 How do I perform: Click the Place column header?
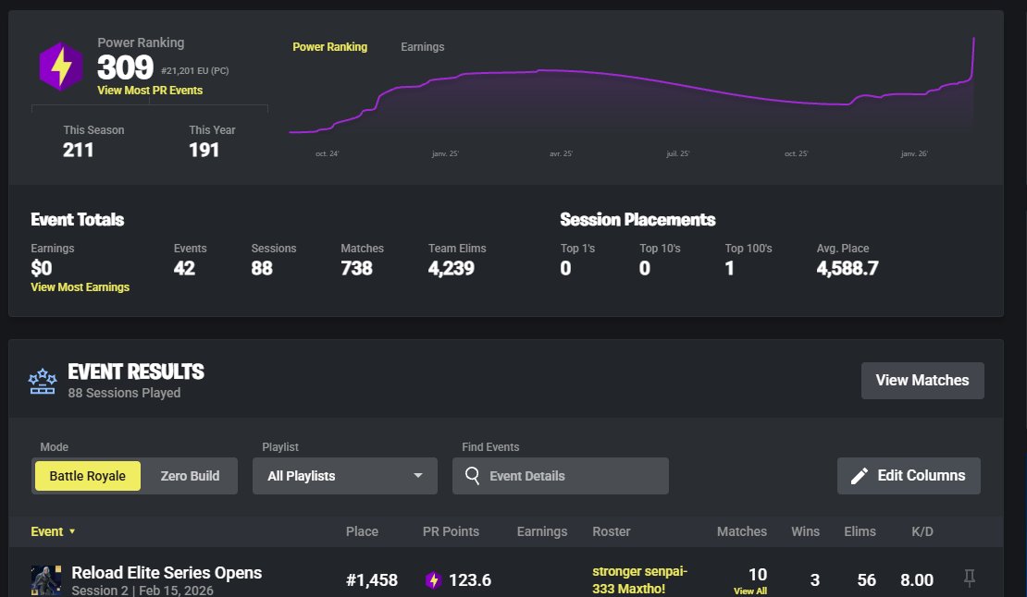(362, 531)
